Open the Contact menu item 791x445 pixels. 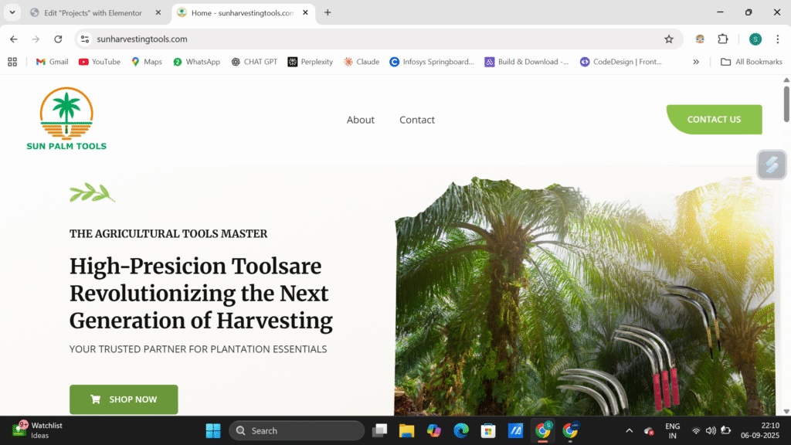417,120
